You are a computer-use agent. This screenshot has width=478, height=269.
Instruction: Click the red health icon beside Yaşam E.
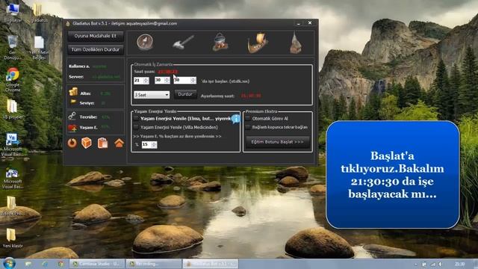[x=72, y=128]
